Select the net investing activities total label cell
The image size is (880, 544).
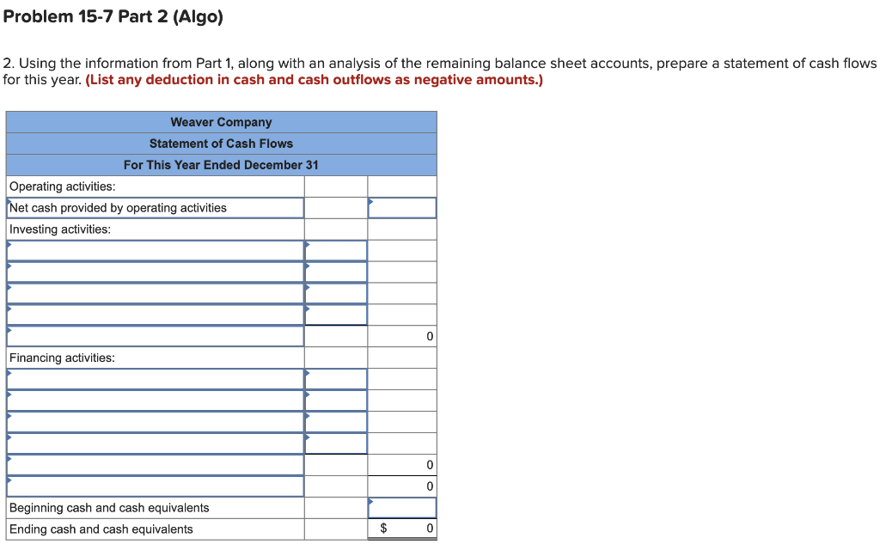[x=155, y=336]
